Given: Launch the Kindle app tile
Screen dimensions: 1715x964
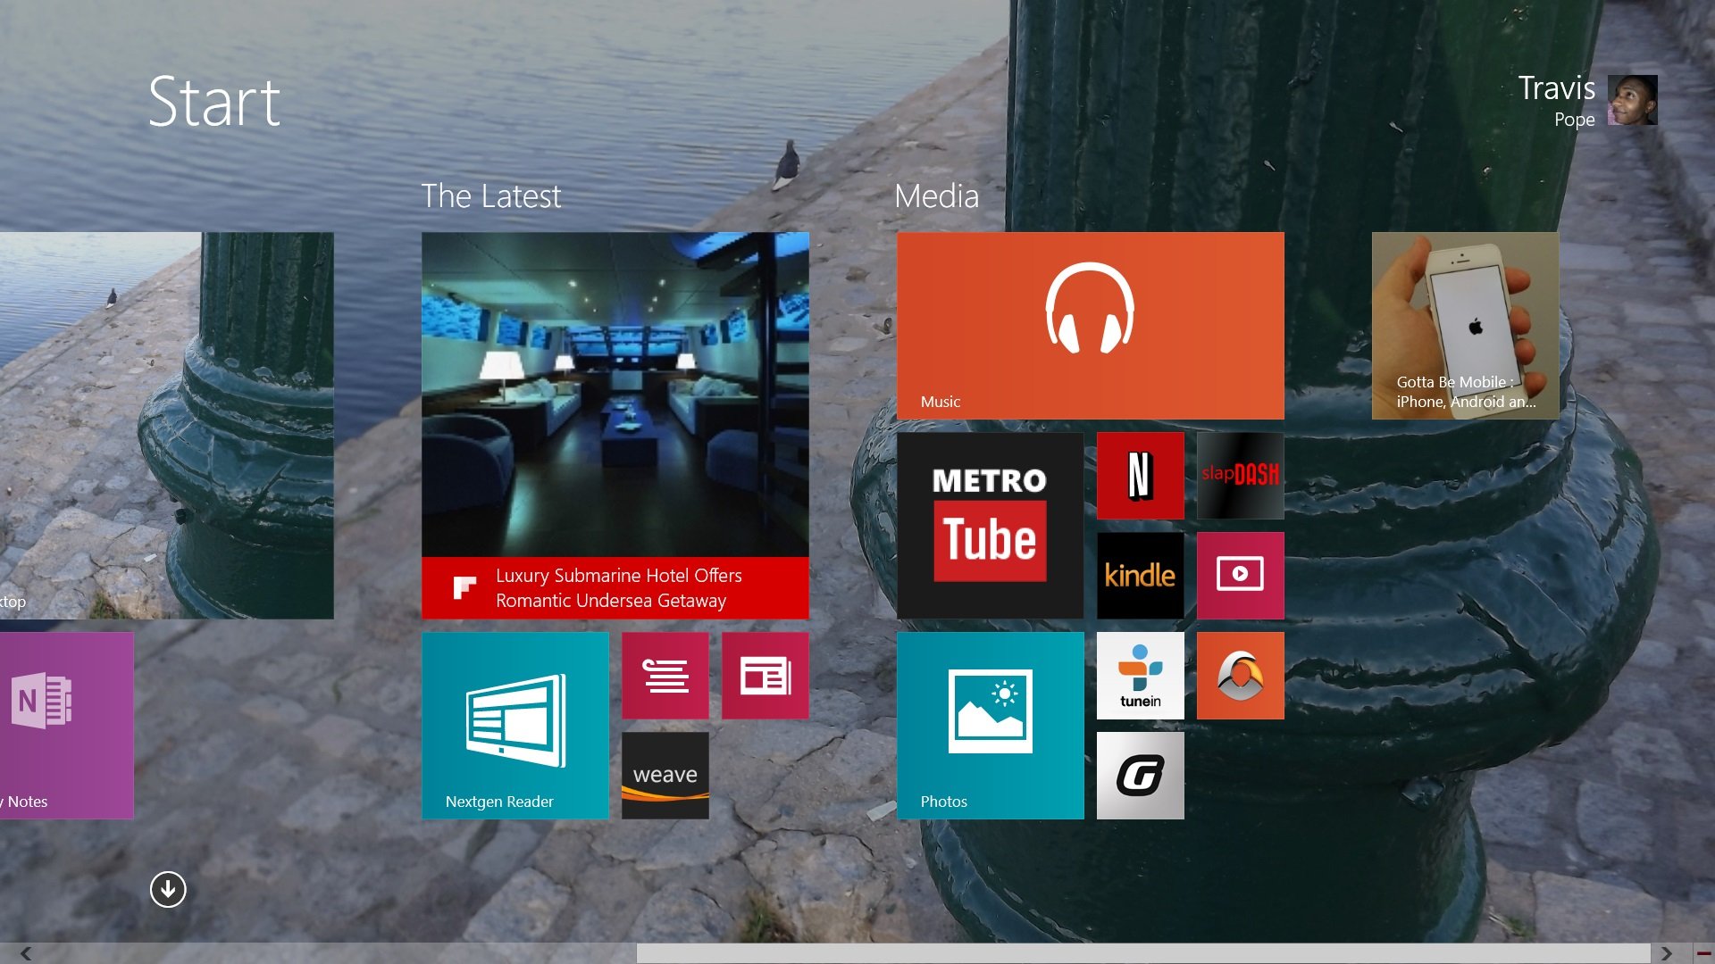Looking at the screenshot, I should (1141, 576).
